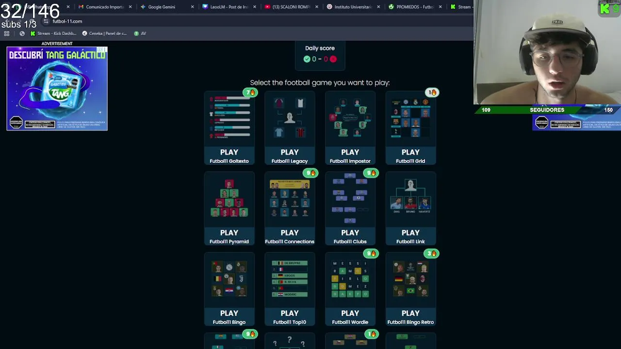Open the Futbol11 Bingo game card
The height and width of the screenshot is (349, 621).
tap(229, 289)
